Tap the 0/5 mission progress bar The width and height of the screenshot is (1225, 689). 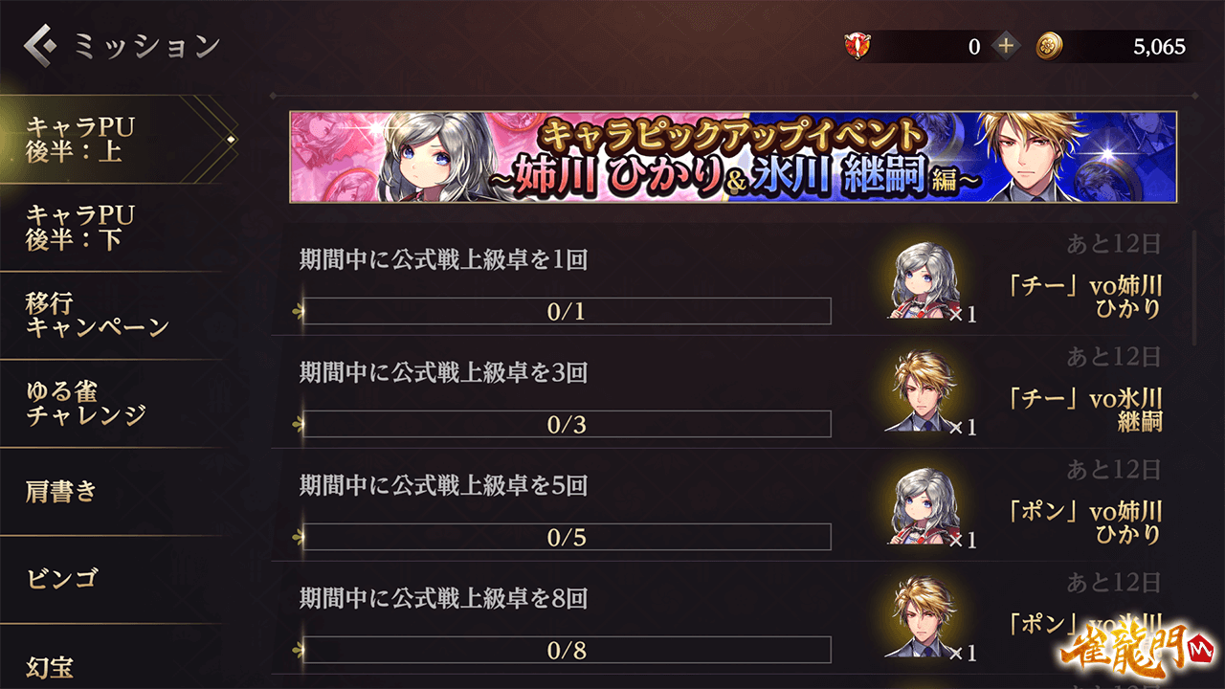tap(567, 537)
